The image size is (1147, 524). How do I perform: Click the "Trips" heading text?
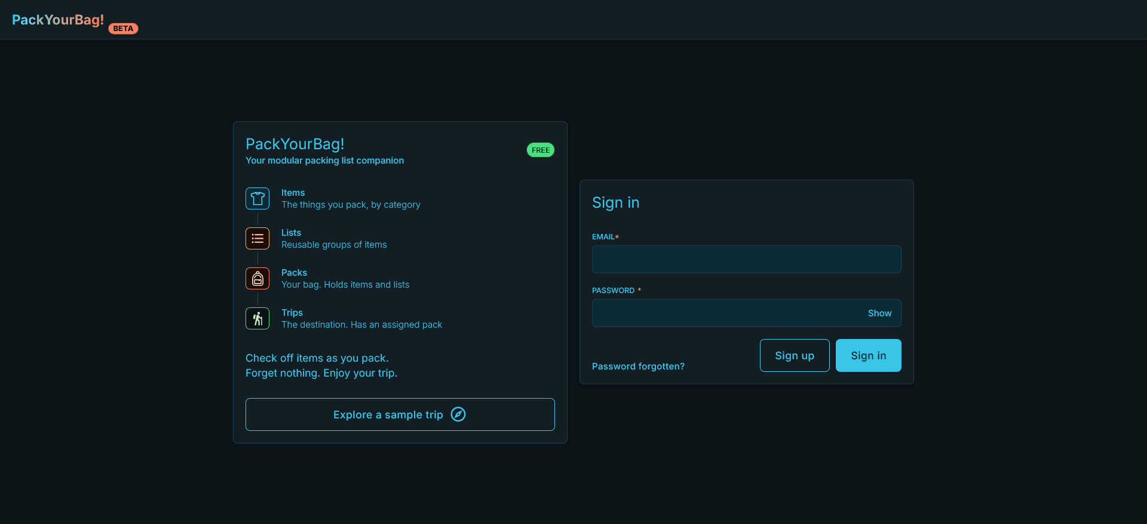(x=292, y=313)
